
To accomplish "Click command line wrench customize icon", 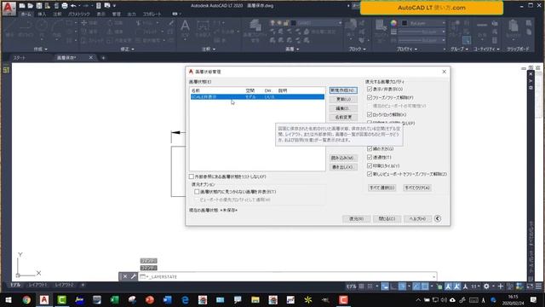I will 134,276.
